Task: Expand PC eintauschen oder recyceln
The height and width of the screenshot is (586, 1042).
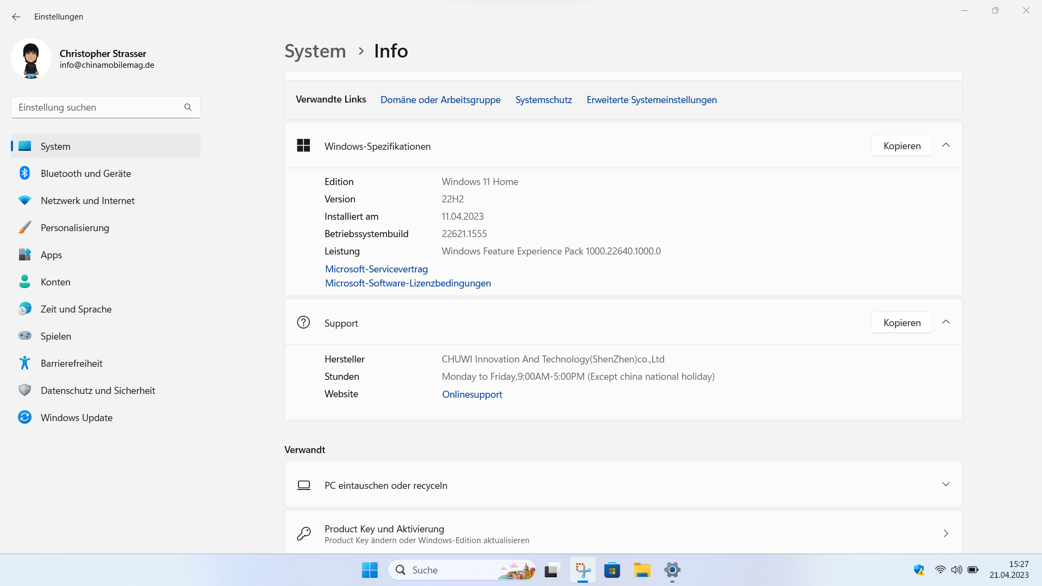Action: pos(623,485)
